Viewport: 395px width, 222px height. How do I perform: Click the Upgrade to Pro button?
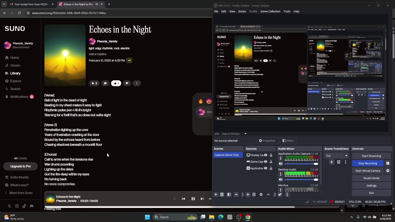coord(20,166)
